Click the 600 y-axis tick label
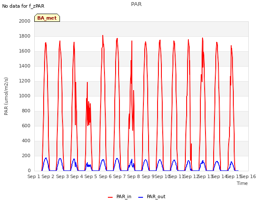This screenshot has height=205, width=274. pos(26,126)
